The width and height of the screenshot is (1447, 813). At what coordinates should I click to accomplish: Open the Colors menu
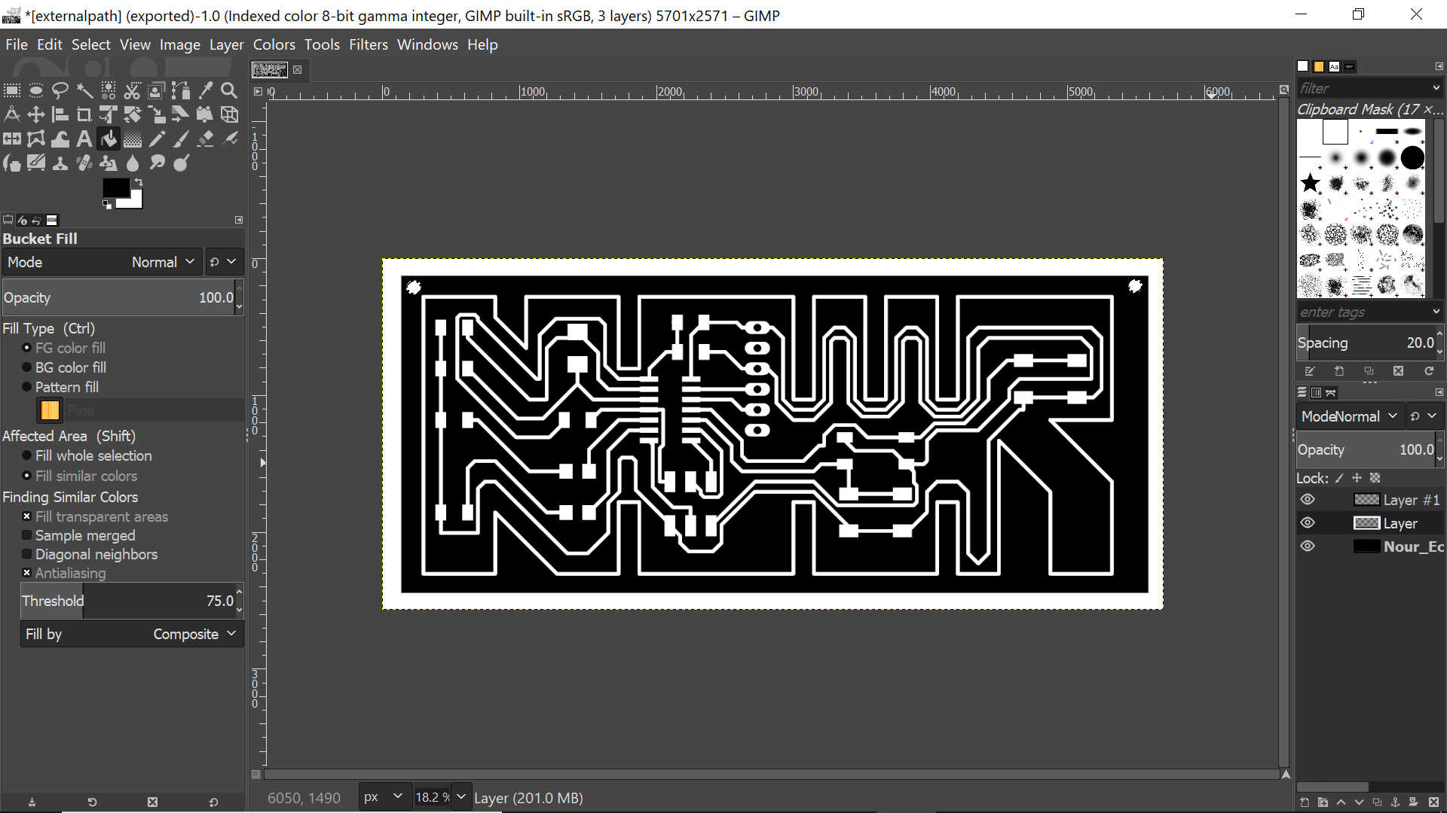(274, 44)
